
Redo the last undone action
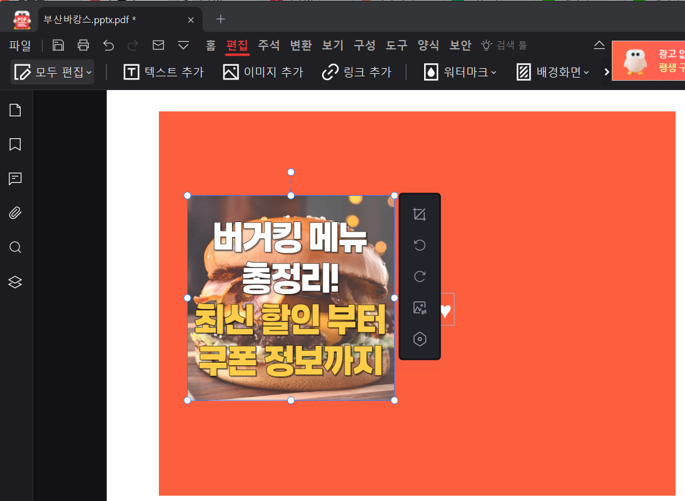[133, 46]
